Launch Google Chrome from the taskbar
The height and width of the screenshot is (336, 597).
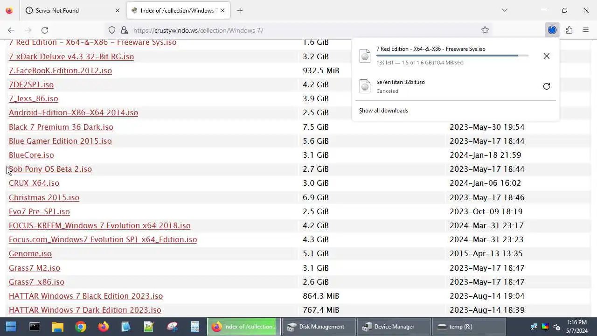tap(80, 327)
